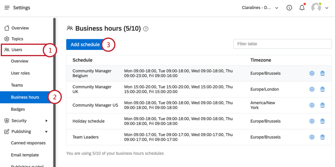Delete the Community Manager UK schedule

click(x=322, y=89)
